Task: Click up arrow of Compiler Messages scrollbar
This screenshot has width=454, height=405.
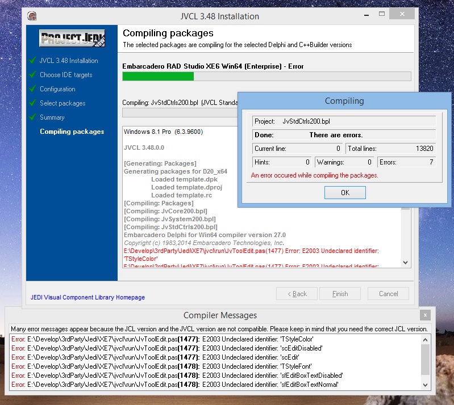Action: click(x=425, y=339)
